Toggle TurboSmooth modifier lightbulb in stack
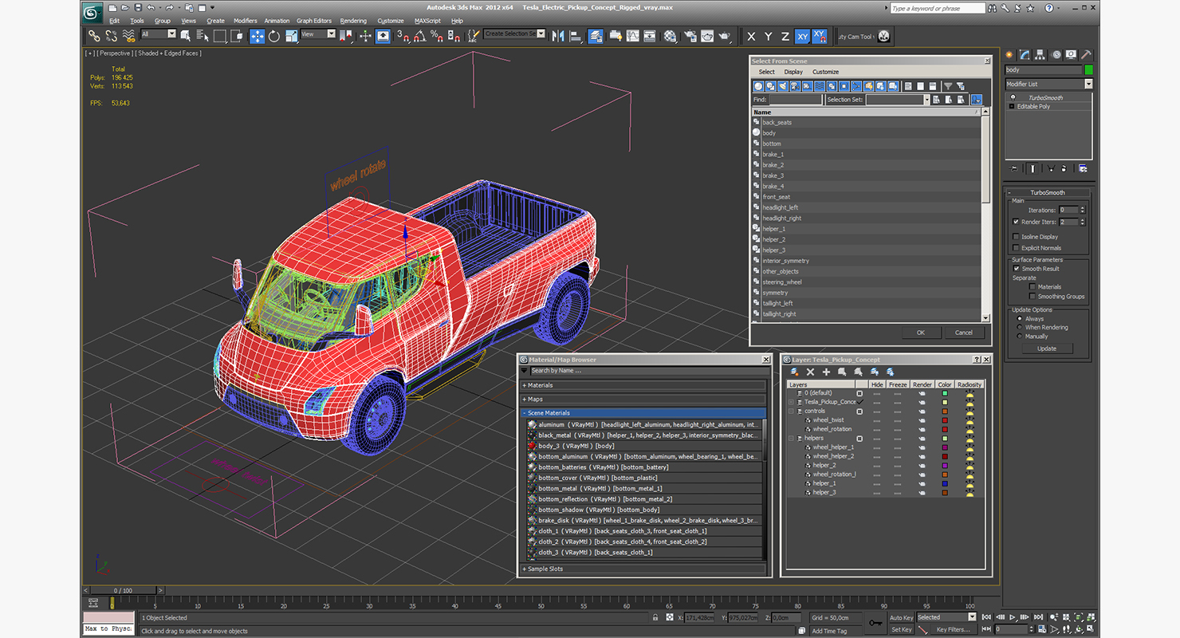 tap(1013, 97)
